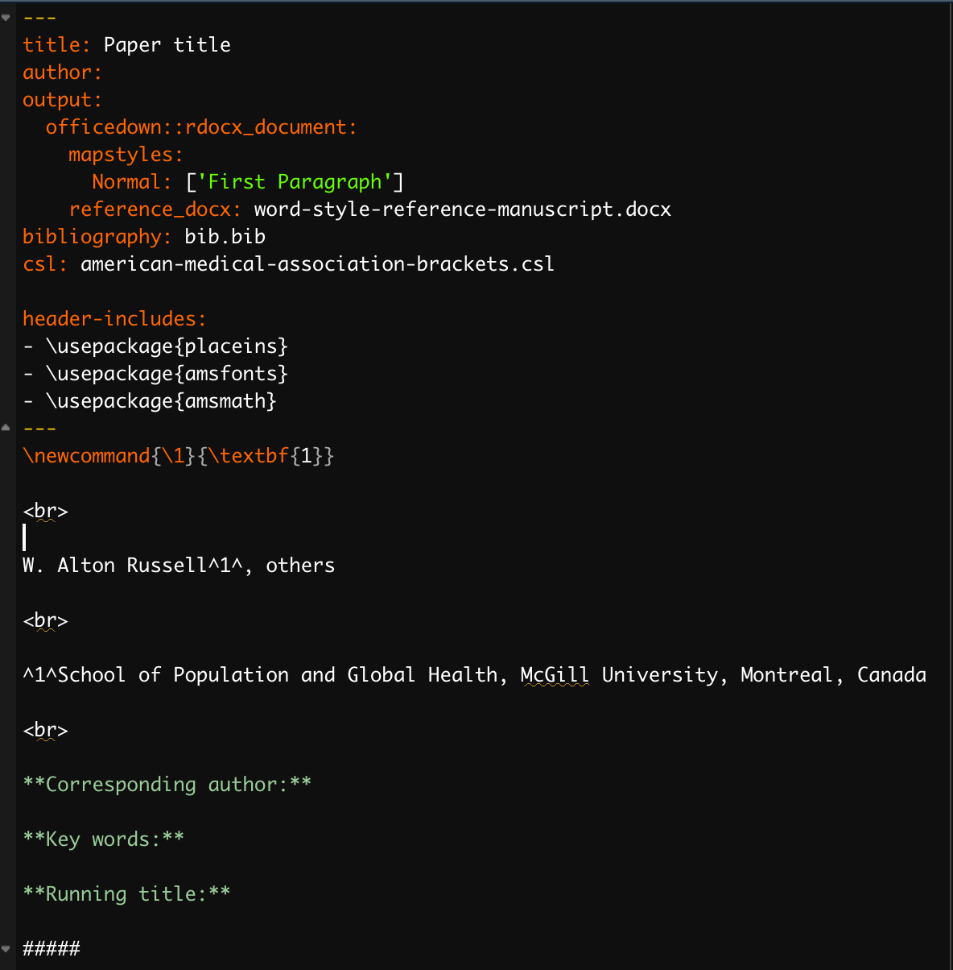The width and height of the screenshot is (953, 970).
Task: Click the \usepackage{placeins} line
Action: [166, 346]
